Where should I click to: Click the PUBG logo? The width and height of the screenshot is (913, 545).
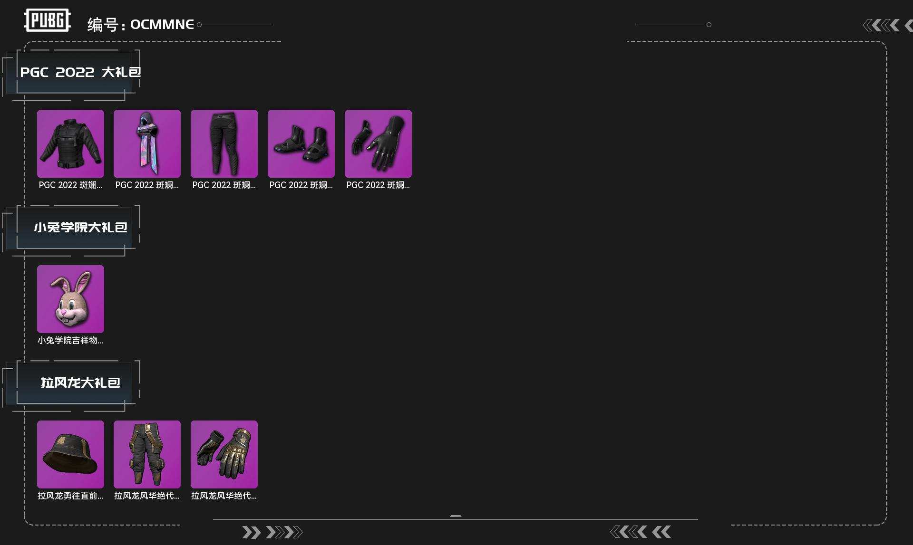click(x=48, y=20)
